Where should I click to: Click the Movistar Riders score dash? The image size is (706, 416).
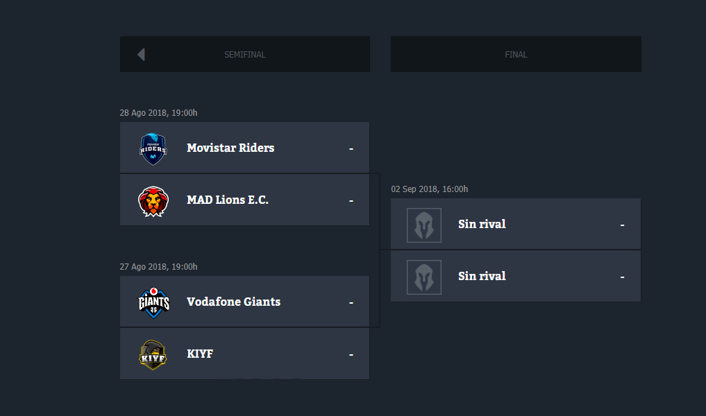[351, 148]
